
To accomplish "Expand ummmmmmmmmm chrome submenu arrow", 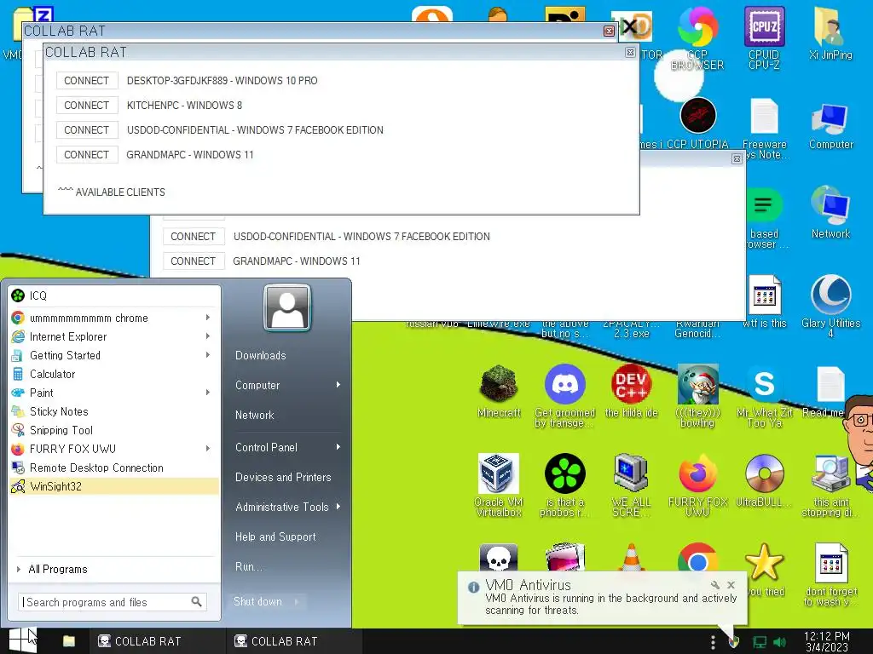I will click(208, 318).
